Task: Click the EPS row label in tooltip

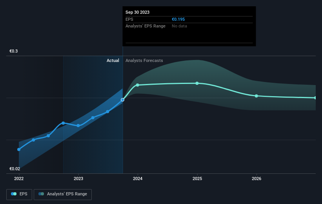Action: (129, 19)
